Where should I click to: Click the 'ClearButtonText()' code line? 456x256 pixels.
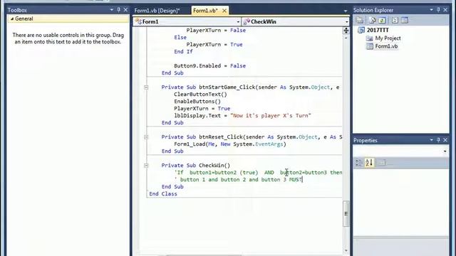[x=200, y=95]
